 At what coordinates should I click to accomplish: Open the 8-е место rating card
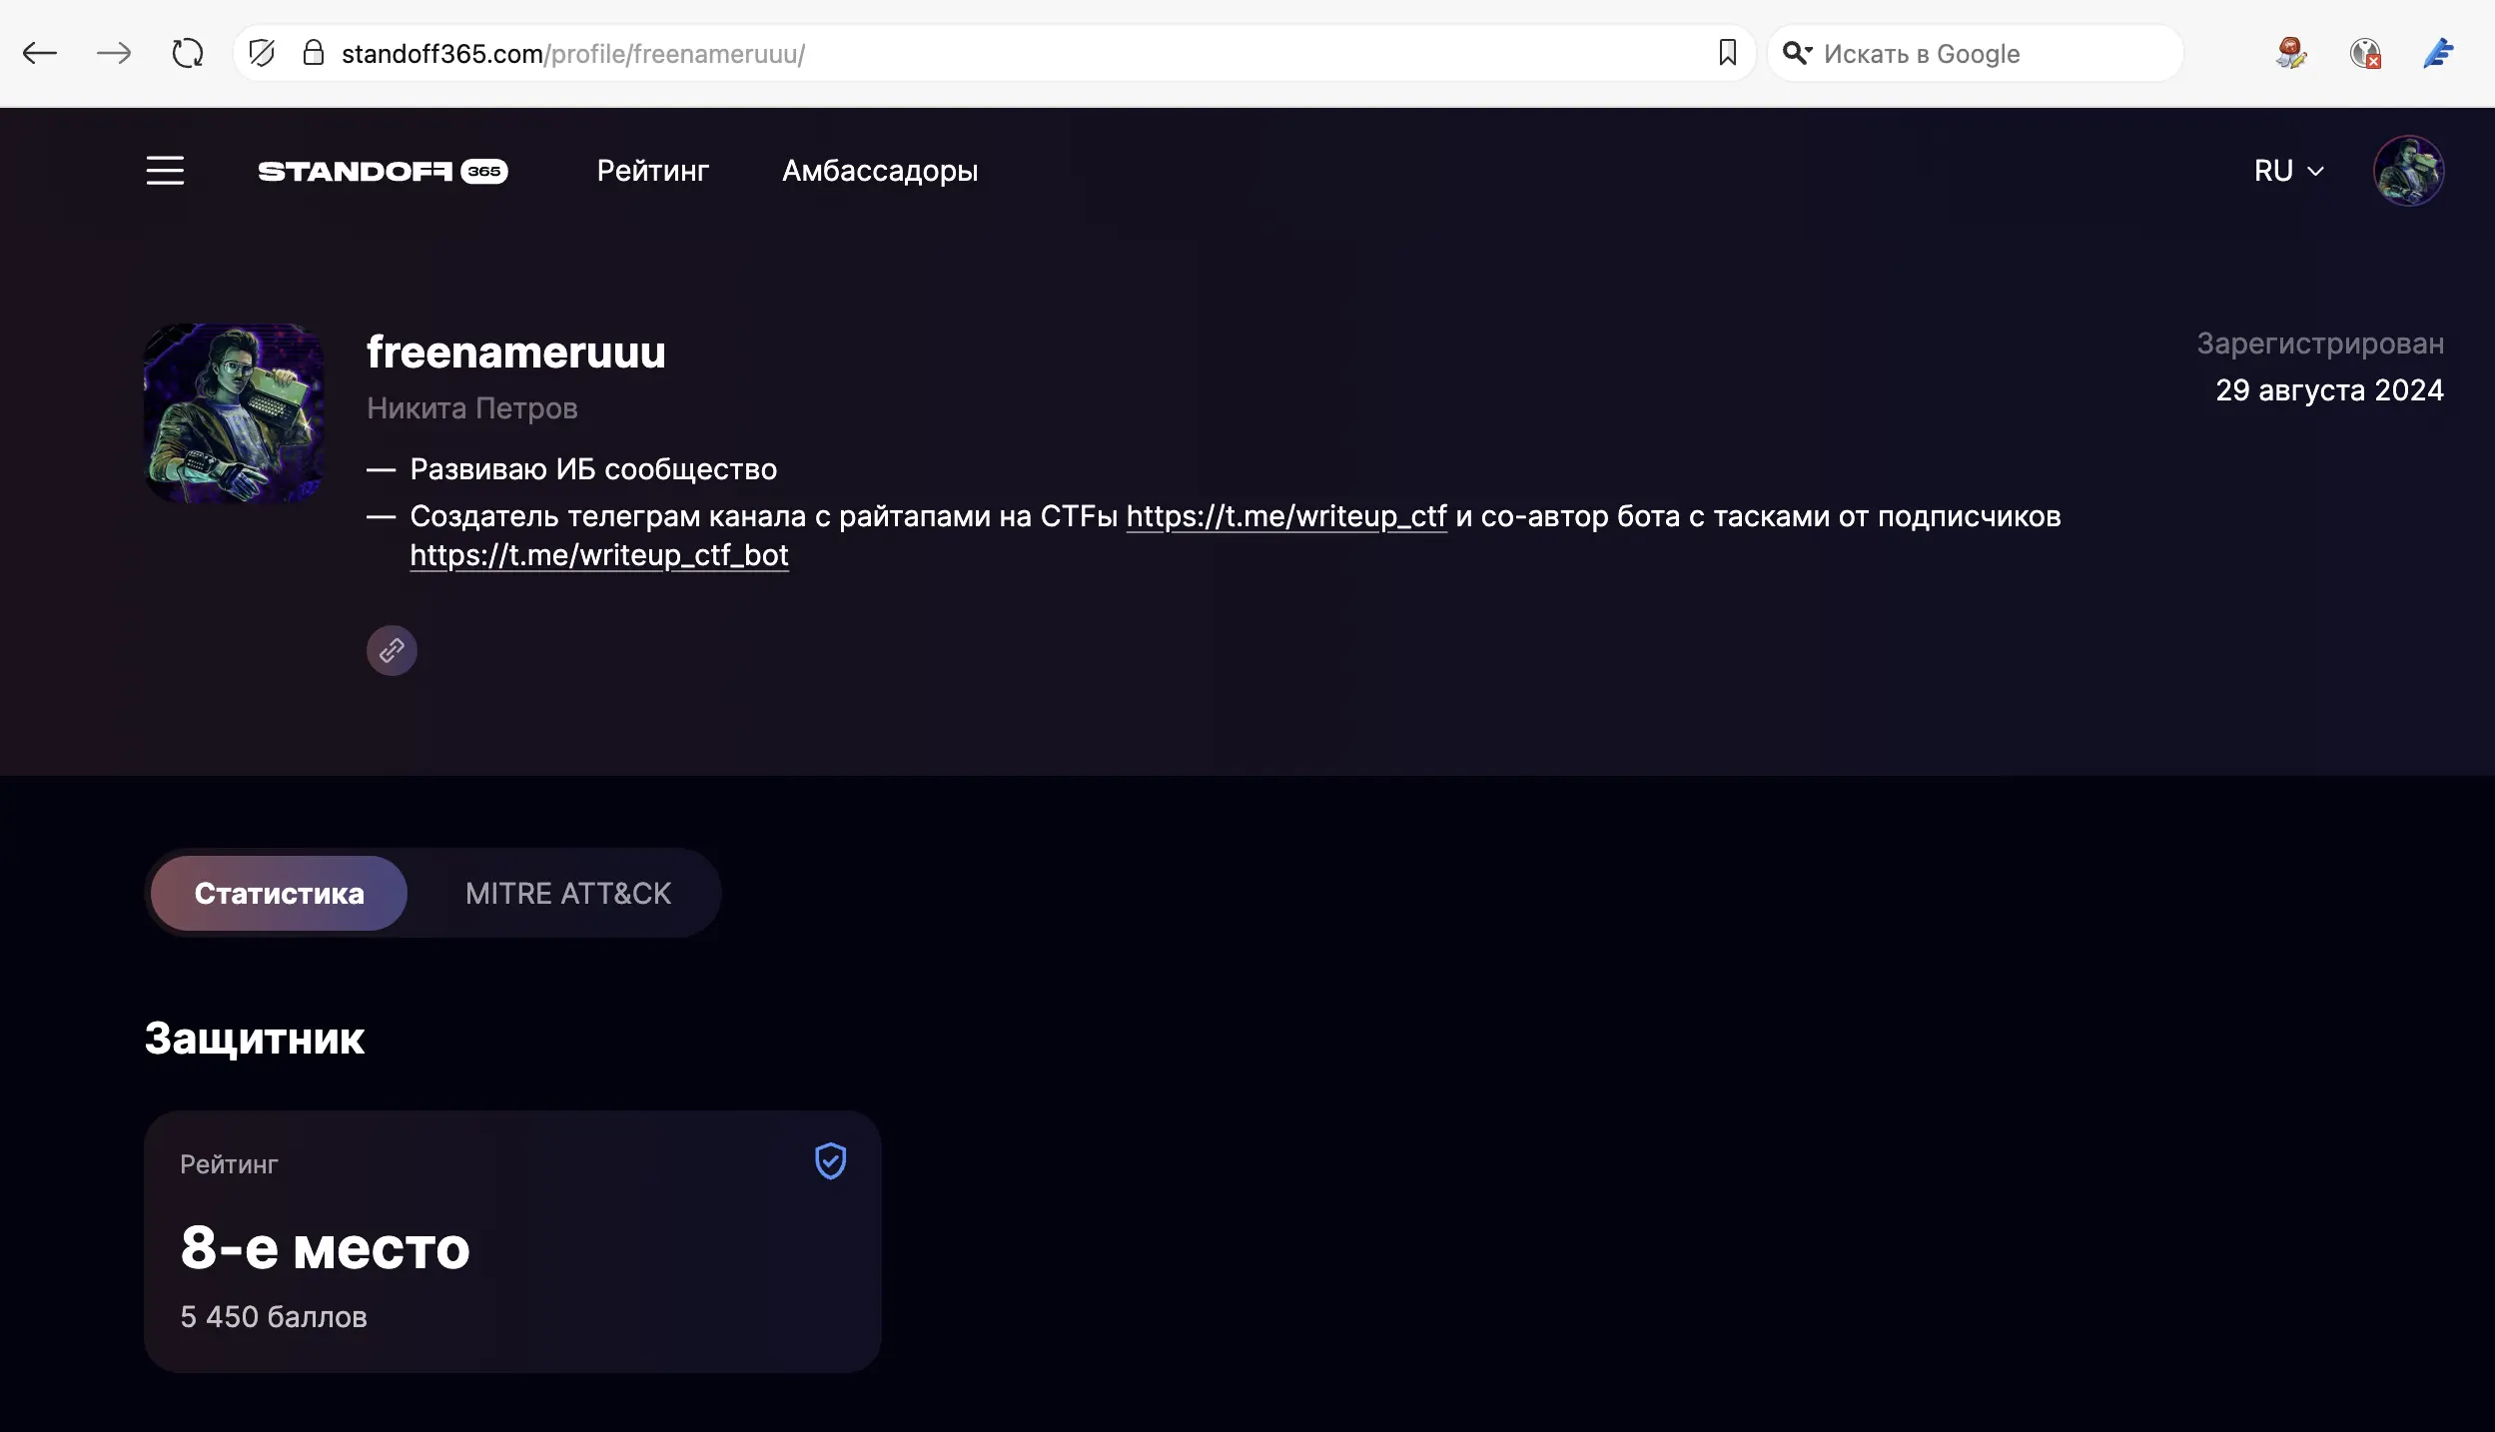point(512,1241)
